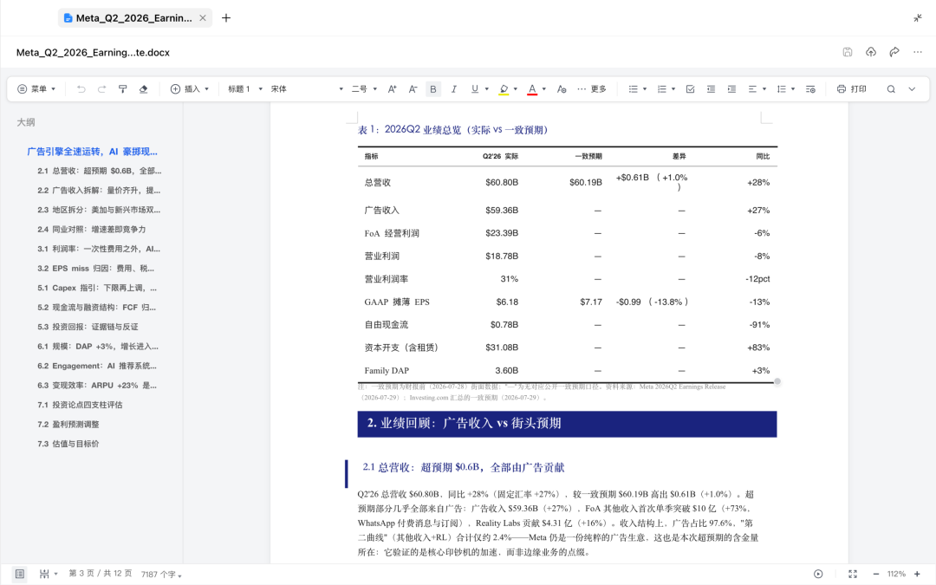The image size is (936, 585).
Task: Decrease font size
Action: (x=413, y=89)
